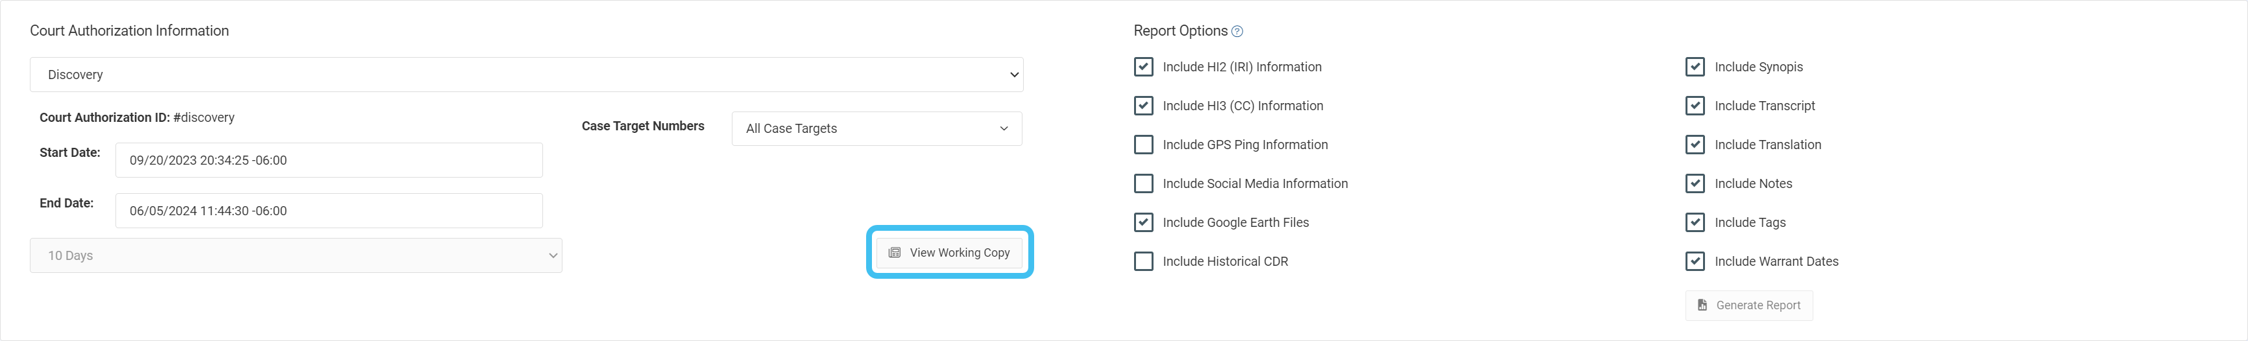Open the Discovery court authorization dropdown
2248x341 pixels.
pos(526,75)
